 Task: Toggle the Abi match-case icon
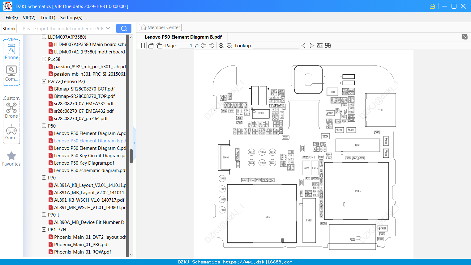click(319, 46)
